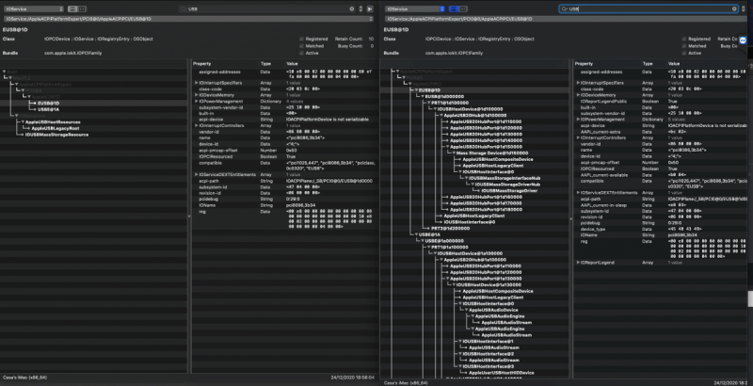Viewport: 753px width, 386px height.
Task: Select AppleUserUSBHostHIDDevice in right tree
Action: (502, 373)
